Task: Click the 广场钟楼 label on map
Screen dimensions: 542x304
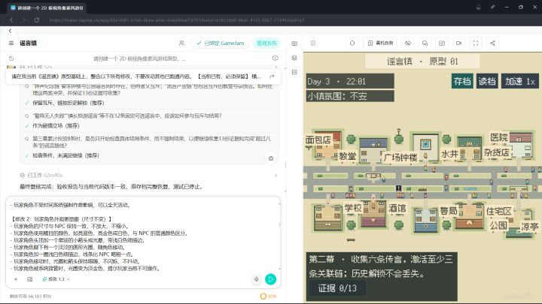Action: pos(400,158)
